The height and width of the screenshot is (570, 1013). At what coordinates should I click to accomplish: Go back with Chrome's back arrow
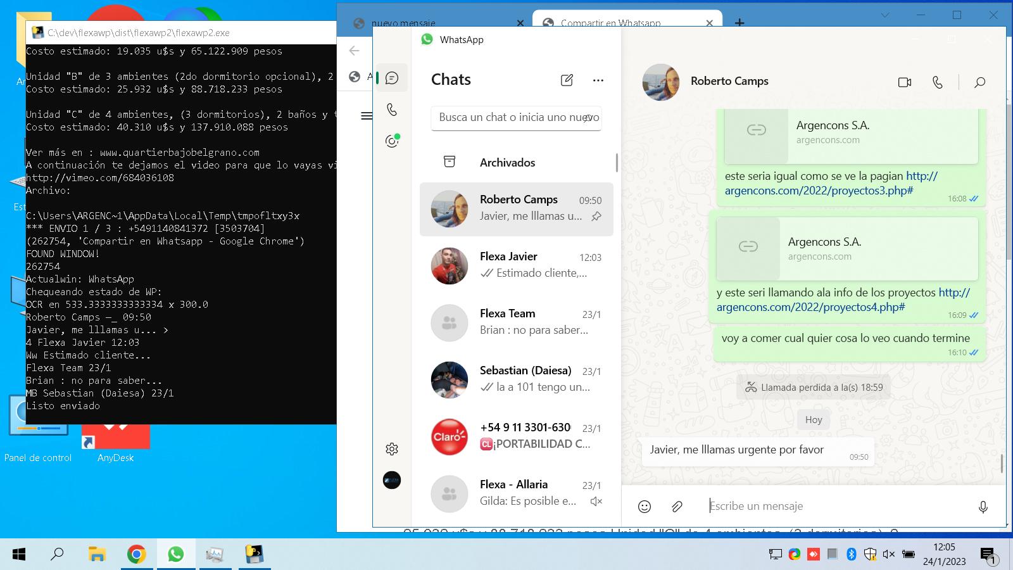point(354,51)
